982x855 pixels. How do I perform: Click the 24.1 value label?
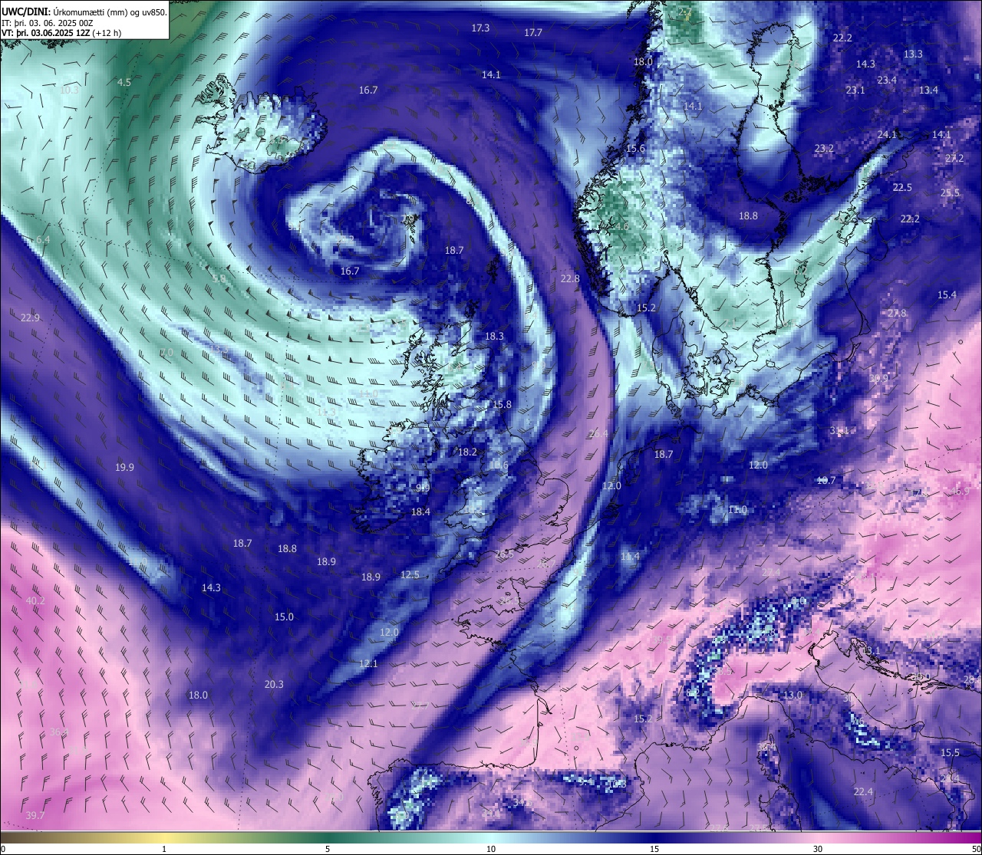[887, 135]
